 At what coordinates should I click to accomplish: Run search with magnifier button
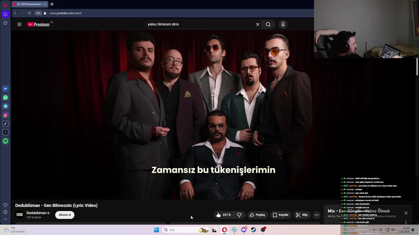click(268, 24)
